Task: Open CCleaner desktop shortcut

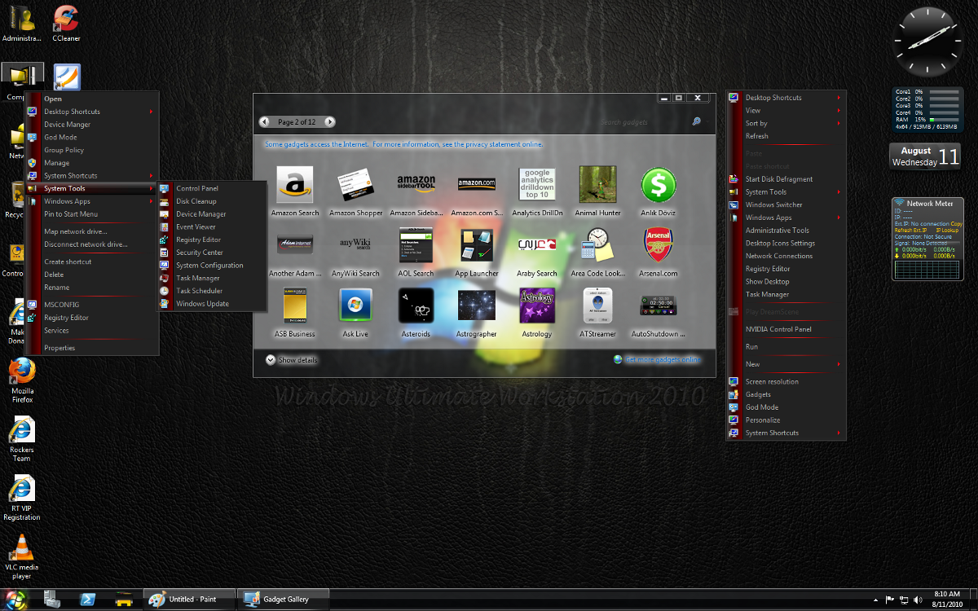Action: click(66, 23)
